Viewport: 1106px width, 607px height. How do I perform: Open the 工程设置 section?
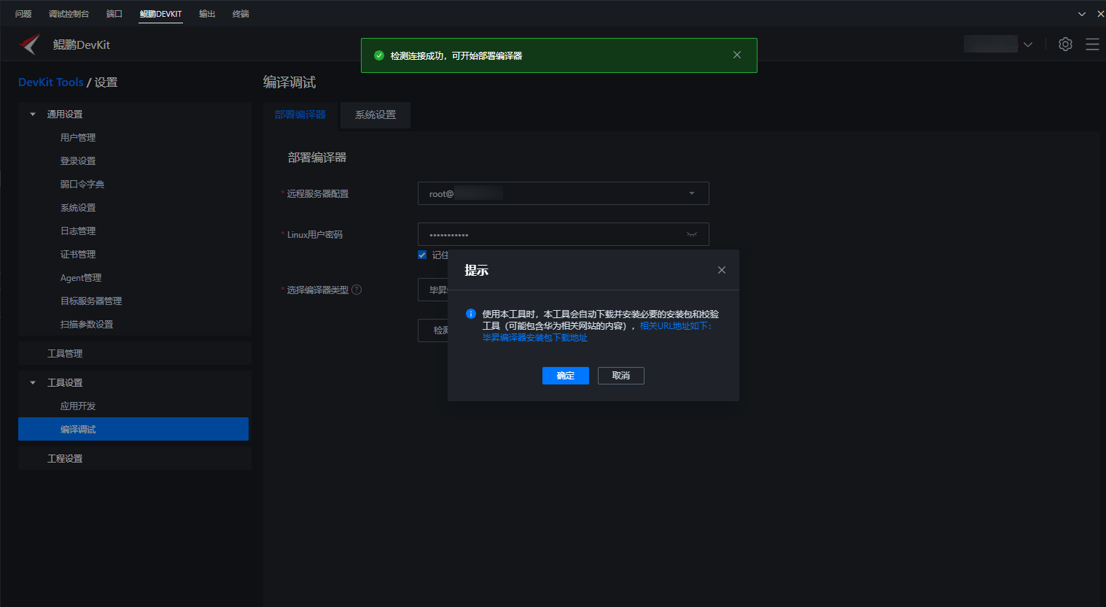(x=135, y=458)
